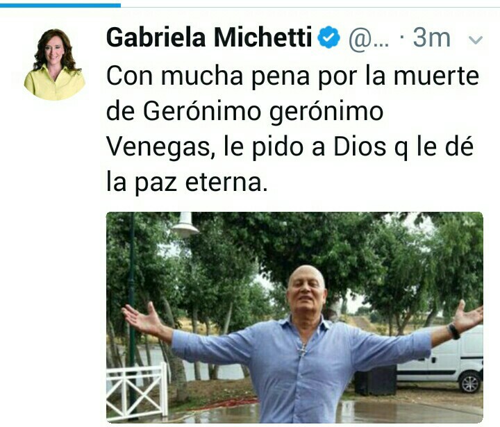Viewport: 500px width, 427px height.
Task: Open the tweet via 3m timestamp
Action: [432, 38]
